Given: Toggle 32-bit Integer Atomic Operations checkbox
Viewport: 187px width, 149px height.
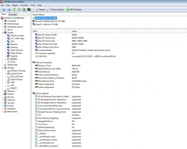Looking at the screenshot, I should (x=36, y=99).
